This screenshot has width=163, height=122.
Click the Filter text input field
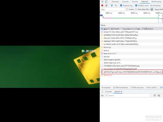[x=112, y=9]
